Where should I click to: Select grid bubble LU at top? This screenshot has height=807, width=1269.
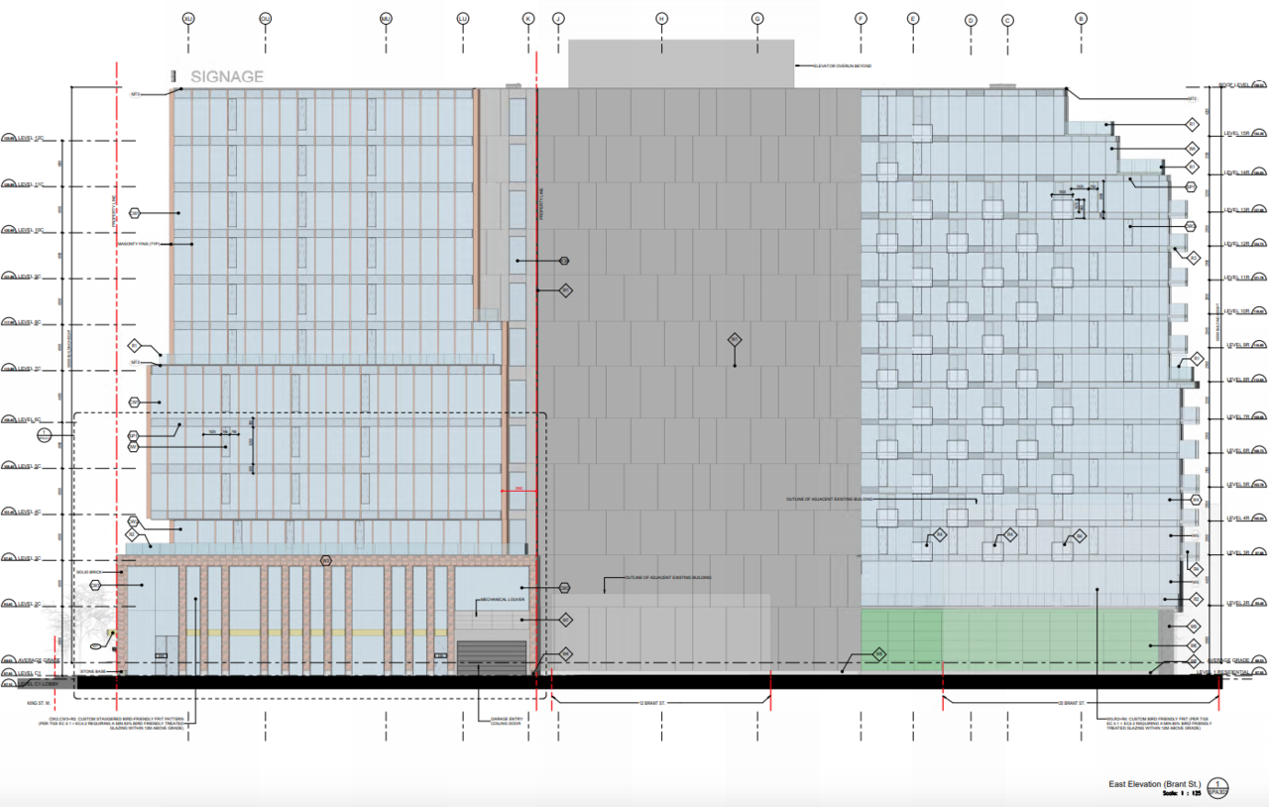click(x=463, y=19)
